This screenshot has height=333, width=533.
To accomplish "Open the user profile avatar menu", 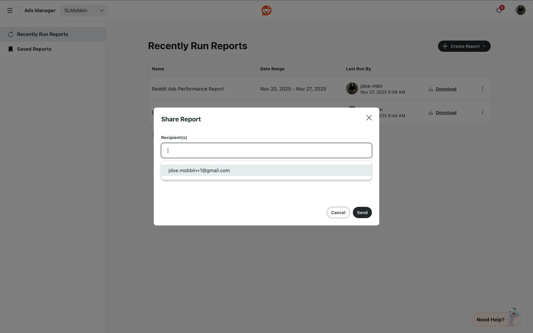I will [520, 10].
